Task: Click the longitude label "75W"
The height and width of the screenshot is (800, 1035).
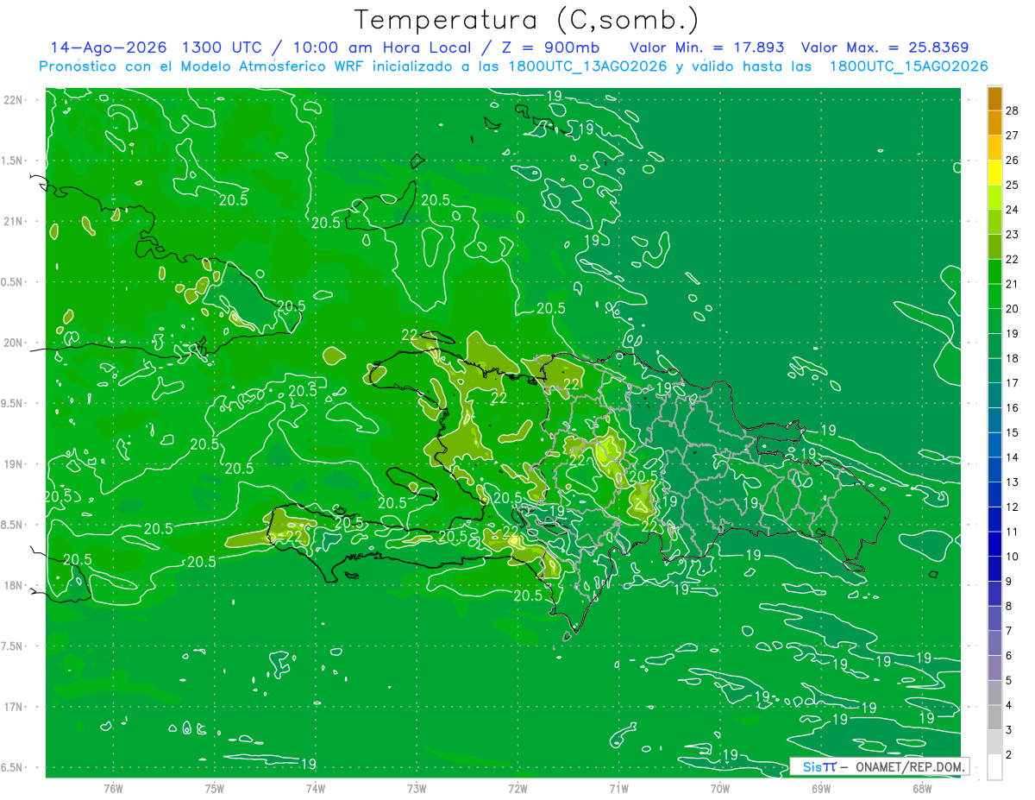Action: (215, 788)
